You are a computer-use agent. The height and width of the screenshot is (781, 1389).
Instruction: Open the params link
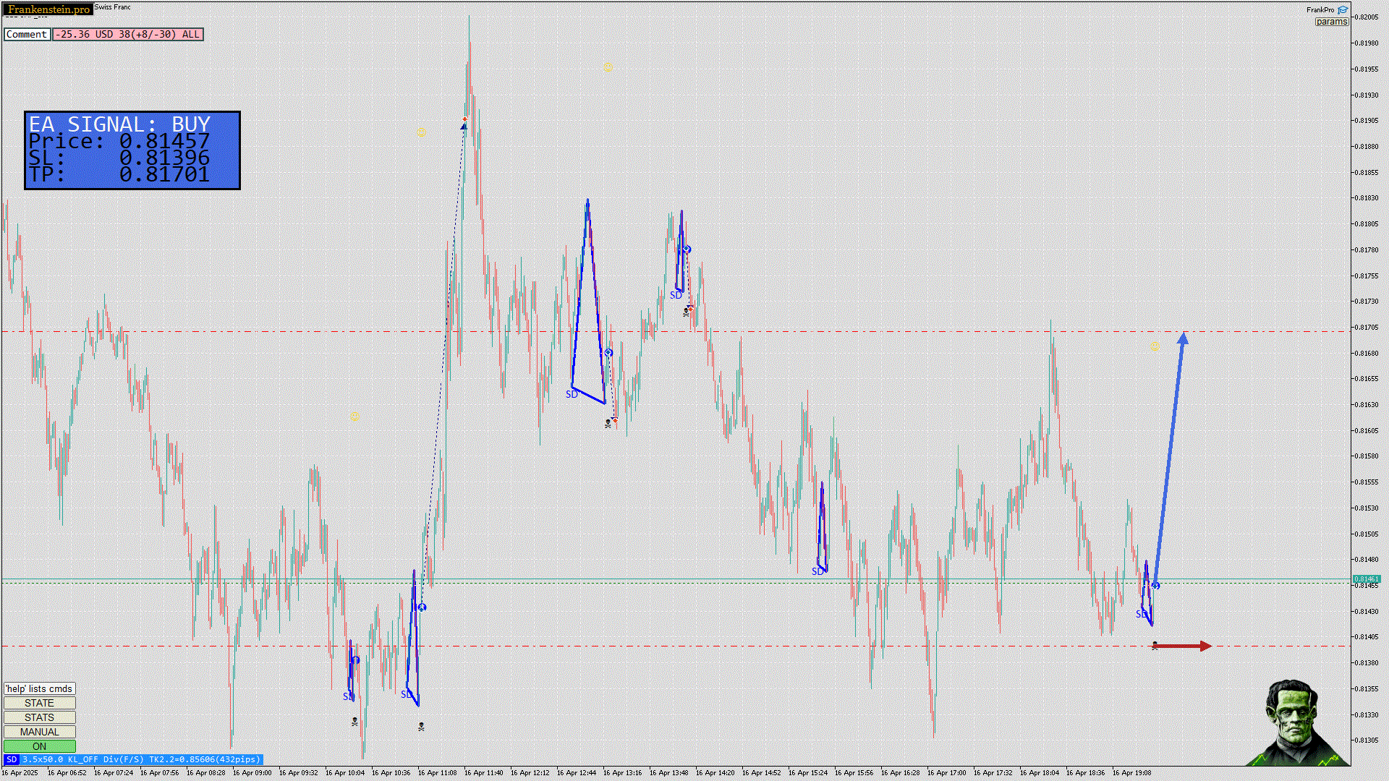[1331, 22]
